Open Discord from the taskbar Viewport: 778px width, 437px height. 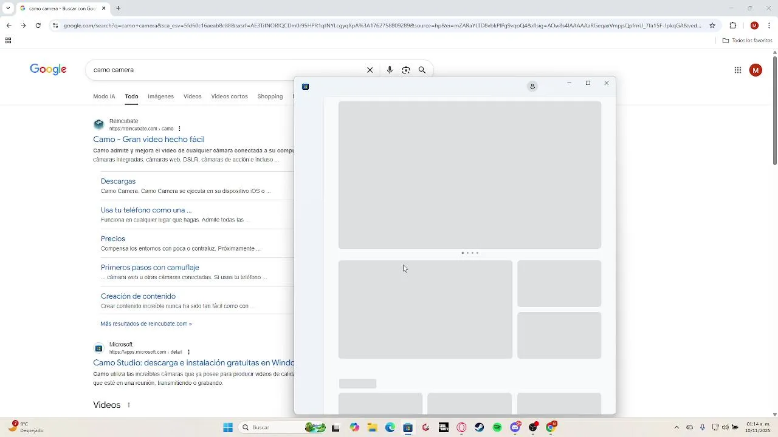(x=515, y=428)
